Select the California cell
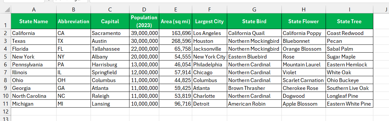The image size is (389, 121). click(x=34, y=33)
